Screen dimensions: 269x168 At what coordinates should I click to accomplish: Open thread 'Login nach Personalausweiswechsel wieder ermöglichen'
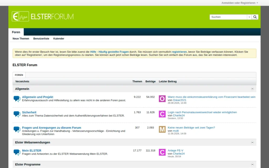coord(202,112)
